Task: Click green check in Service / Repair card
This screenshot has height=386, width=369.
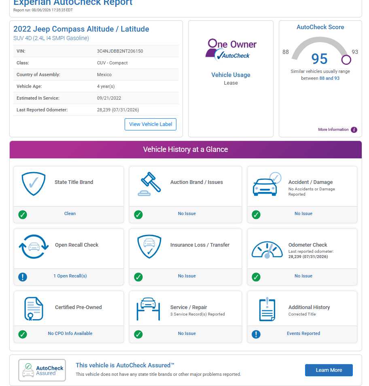Action: [138, 334]
